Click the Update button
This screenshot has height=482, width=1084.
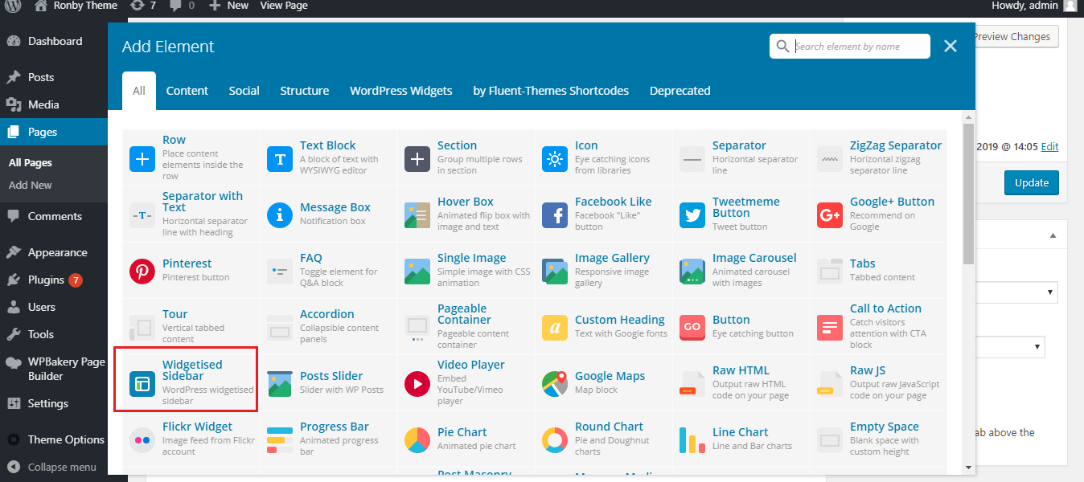pos(1031,182)
